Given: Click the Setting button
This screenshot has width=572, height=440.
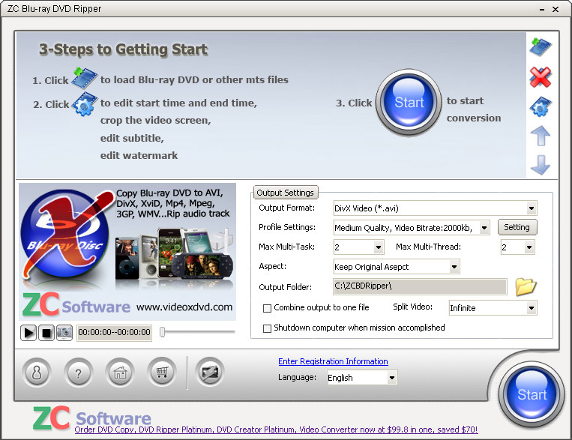Looking at the screenshot, I should click(517, 227).
